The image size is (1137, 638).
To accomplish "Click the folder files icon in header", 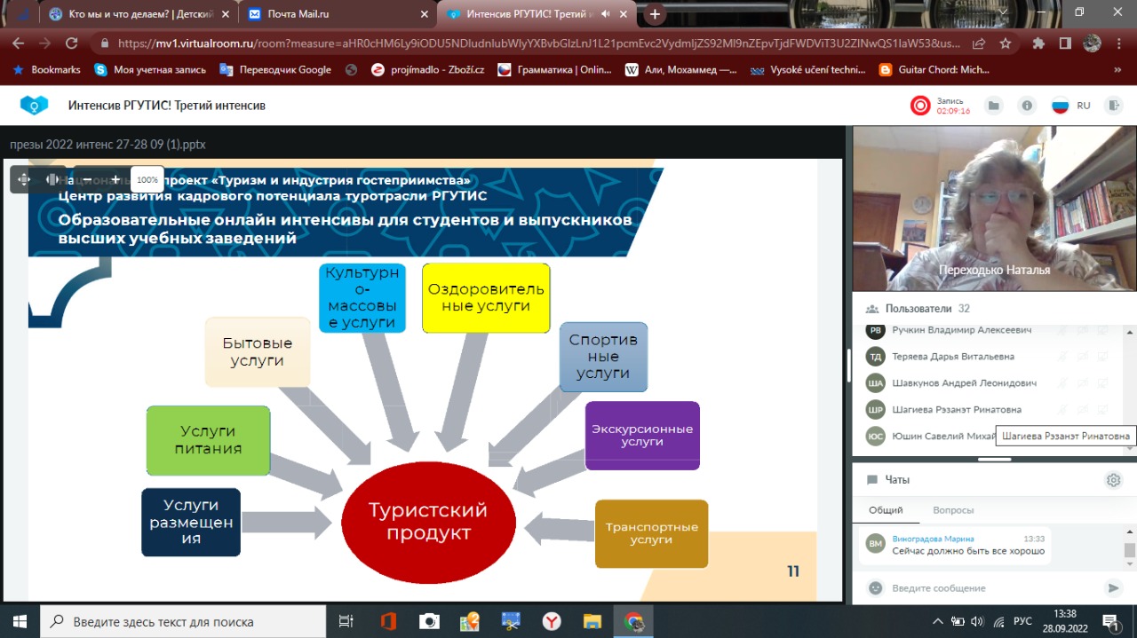I will pos(994,106).
